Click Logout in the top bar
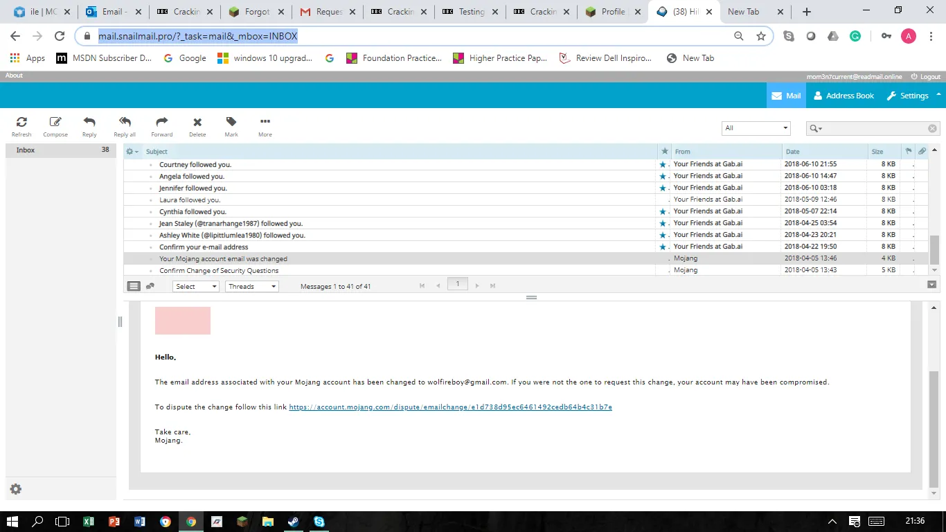The image size is (946, 532). 925,76
